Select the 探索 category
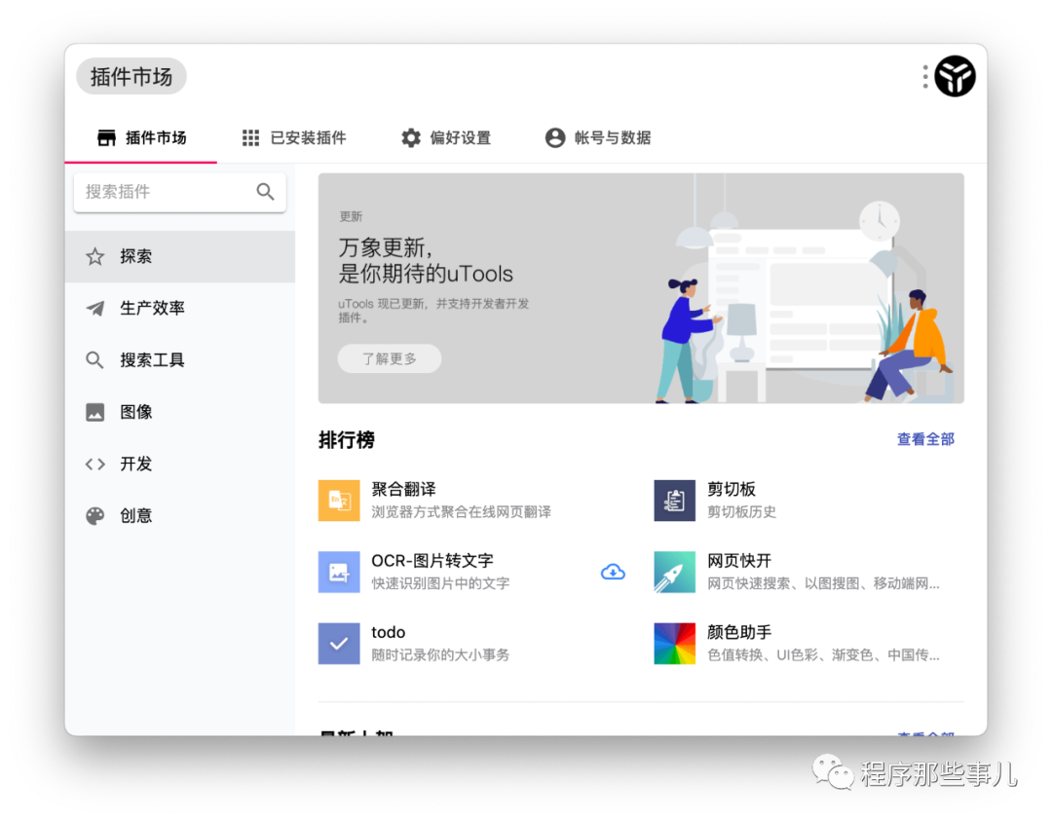 180,257
